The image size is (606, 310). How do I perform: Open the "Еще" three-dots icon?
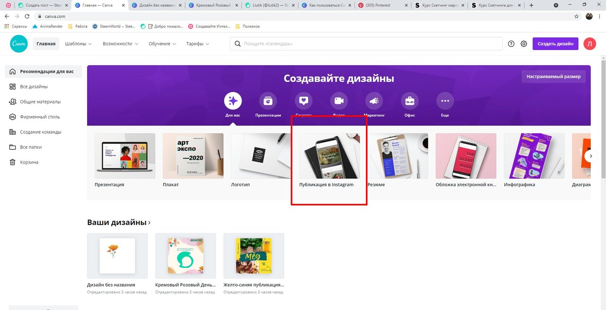pyautogui.click(x=445, y=101)
